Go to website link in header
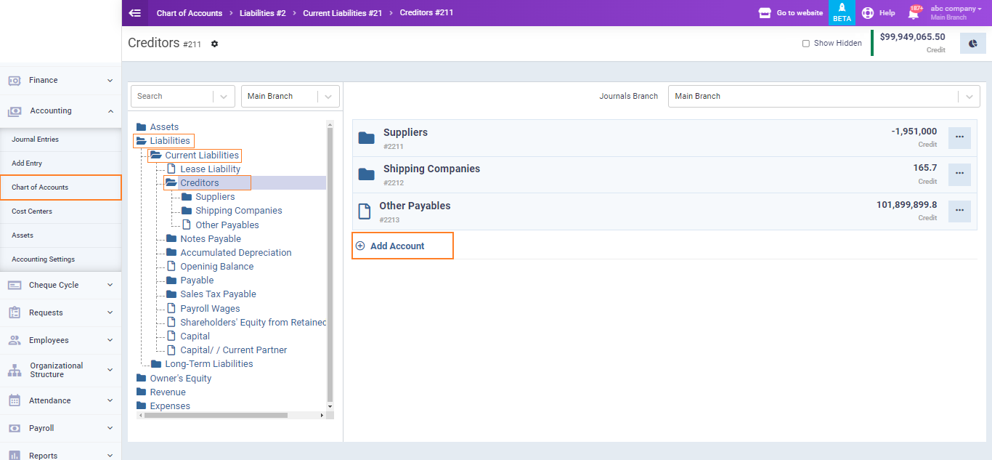This screenshot has width=992, height=460. (791, 13)
